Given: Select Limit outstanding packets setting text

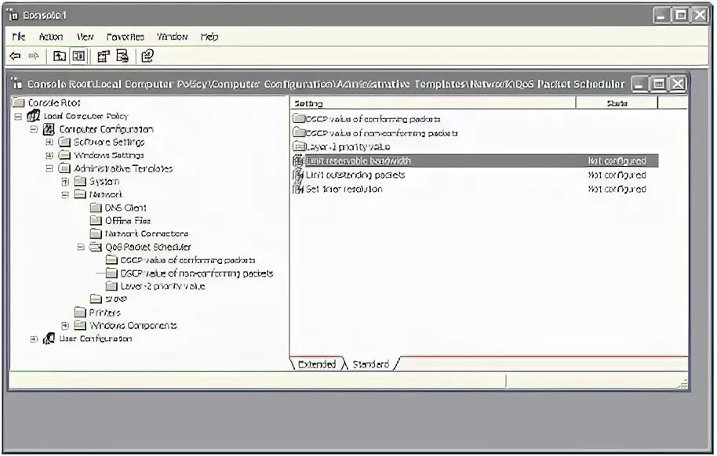Looking at the screenshot, I should [x=355, y=175].
